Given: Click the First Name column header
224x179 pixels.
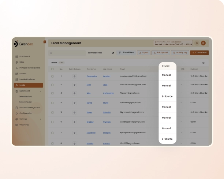Looking at the screenshot, I should coord(91,69).
